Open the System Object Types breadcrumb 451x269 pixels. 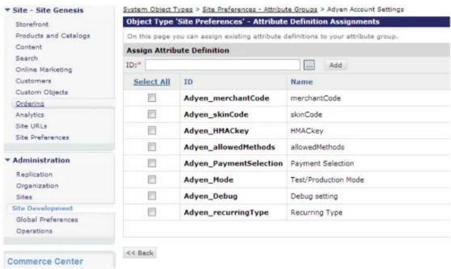(x=158, y=10)
